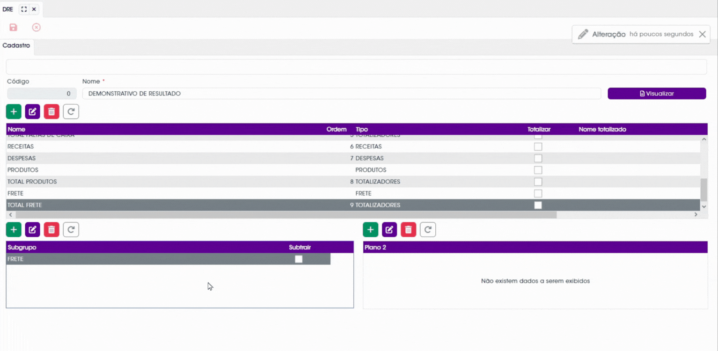Edit the selected Subgrupo entry
718x351 pixels.
[x=32, y=229]
